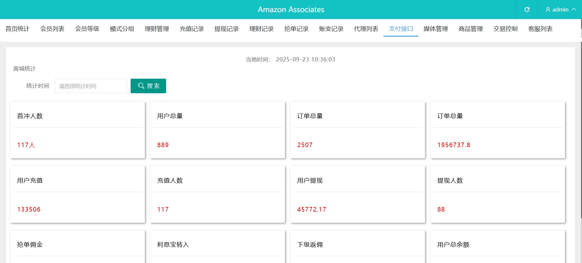Expand the admin account dropdown arrow
This screenshot has width=582, height=263.
(x=574, y=9)
